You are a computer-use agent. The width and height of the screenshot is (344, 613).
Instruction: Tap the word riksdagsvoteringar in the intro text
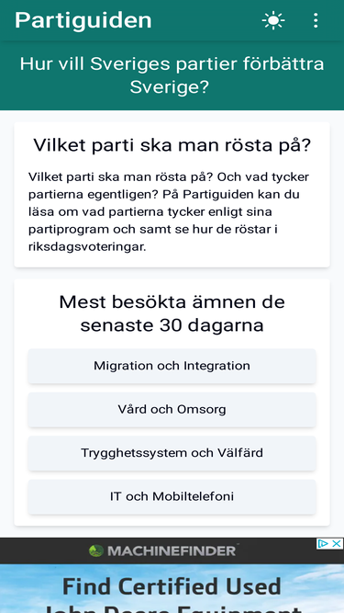pos(87,247)
